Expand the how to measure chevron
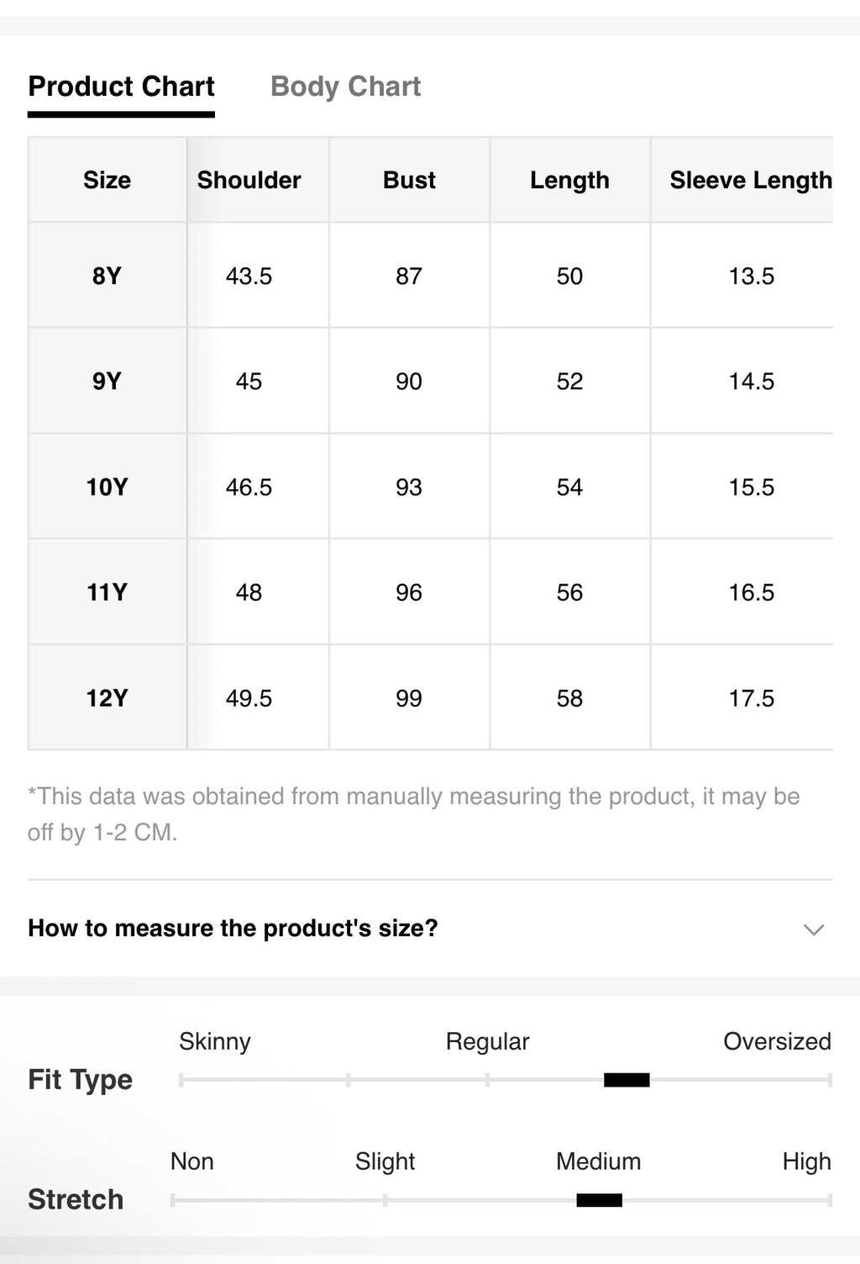The image size is (860, 1264). tap(813, 930)
